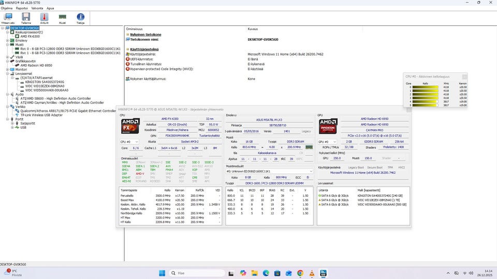Open the Tietoja info icon

click(x=80, y=18)
